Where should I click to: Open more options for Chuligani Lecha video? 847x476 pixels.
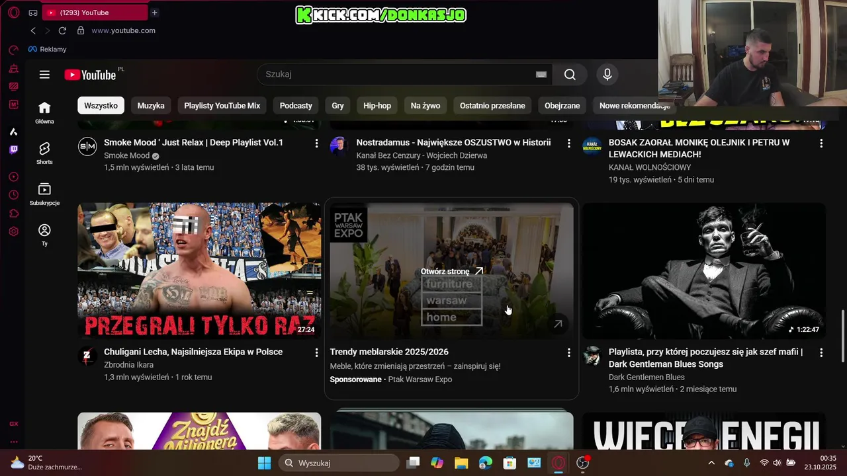(316, 352)
